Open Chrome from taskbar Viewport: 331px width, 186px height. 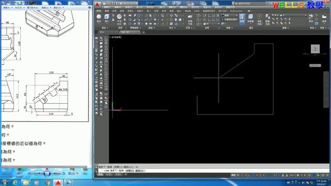pyautogui.click(x=47, y=182)
